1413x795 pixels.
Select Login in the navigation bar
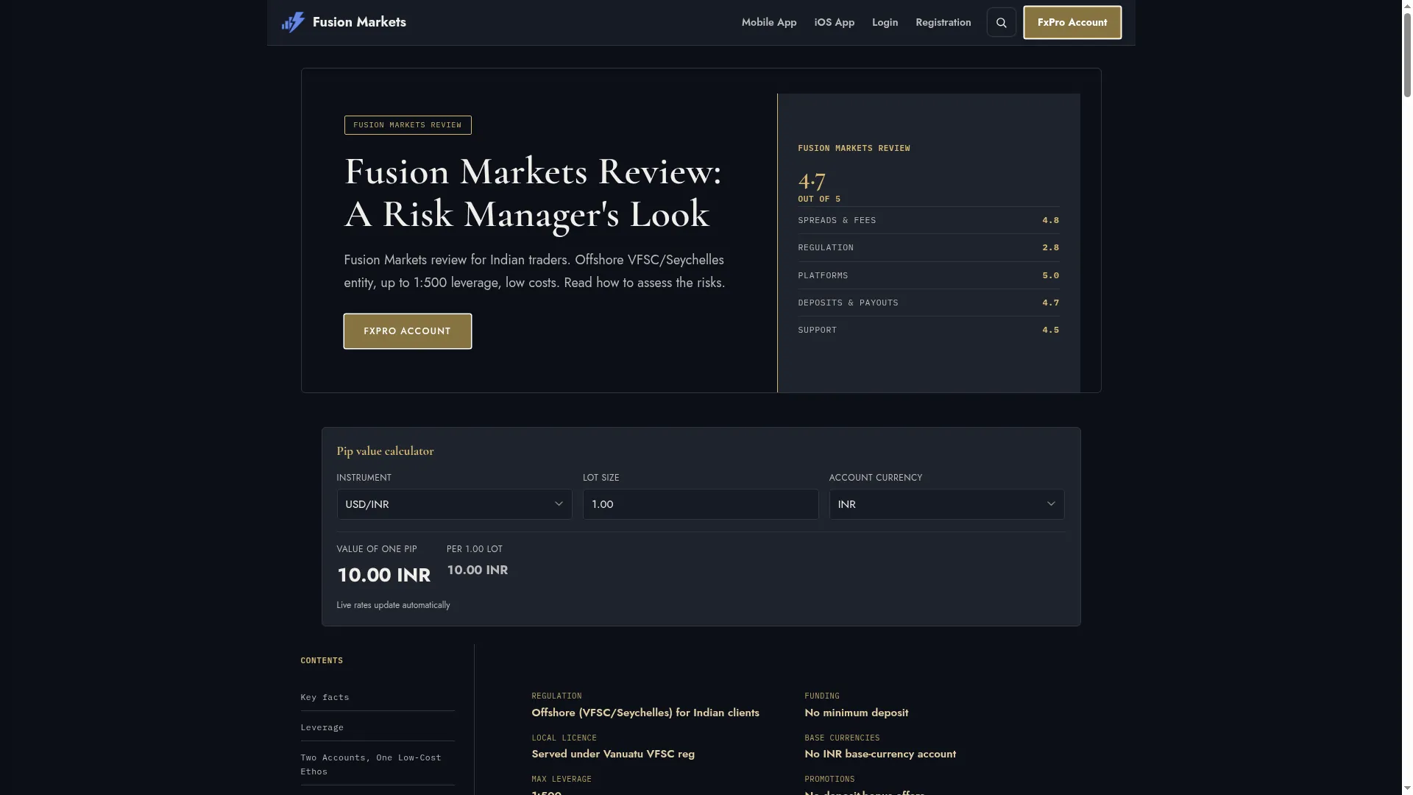(x=885, y=22)
